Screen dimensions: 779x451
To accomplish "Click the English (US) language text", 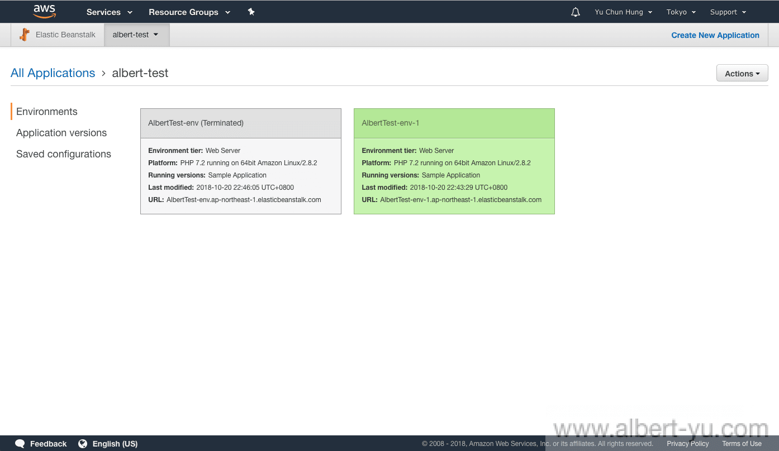I will point(115,444).
